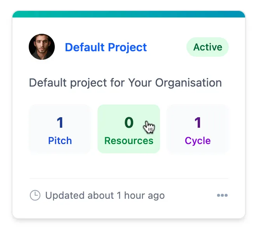
Task: Select the Pitch label text
Action: [x=60, y=141]
